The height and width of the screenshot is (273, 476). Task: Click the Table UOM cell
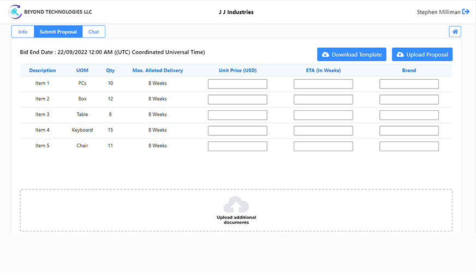(82, 115)
